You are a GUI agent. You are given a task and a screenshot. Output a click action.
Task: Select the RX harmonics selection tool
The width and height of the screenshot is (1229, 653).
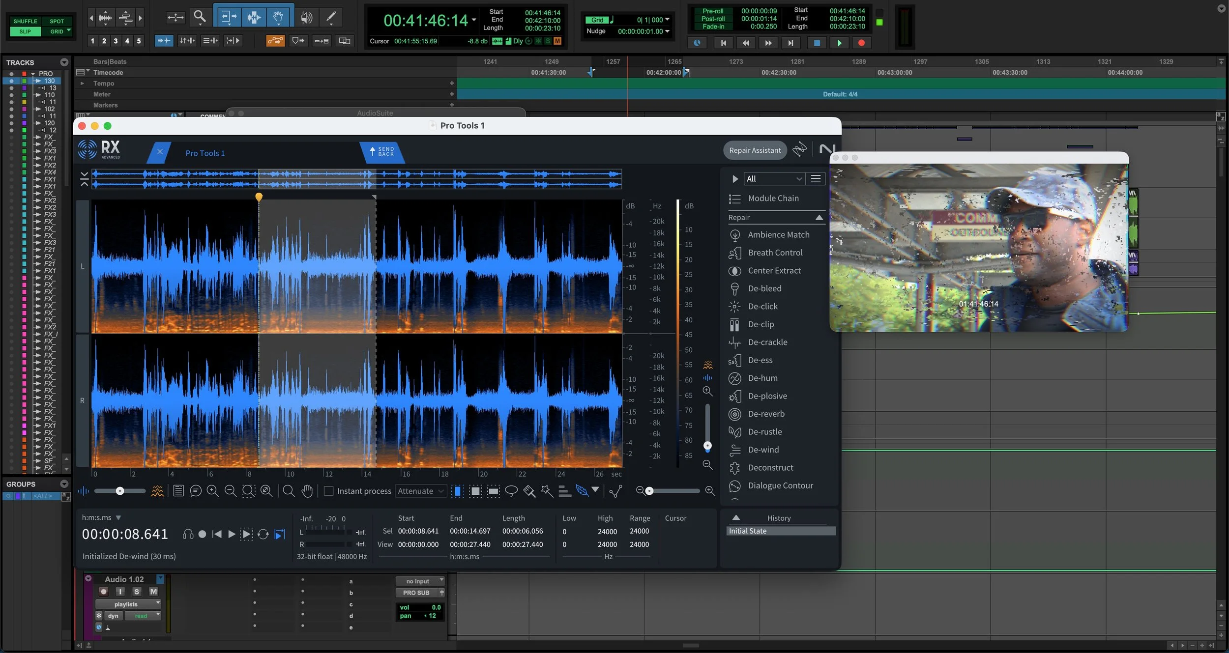pyautogui.click(x=565, y=491)
